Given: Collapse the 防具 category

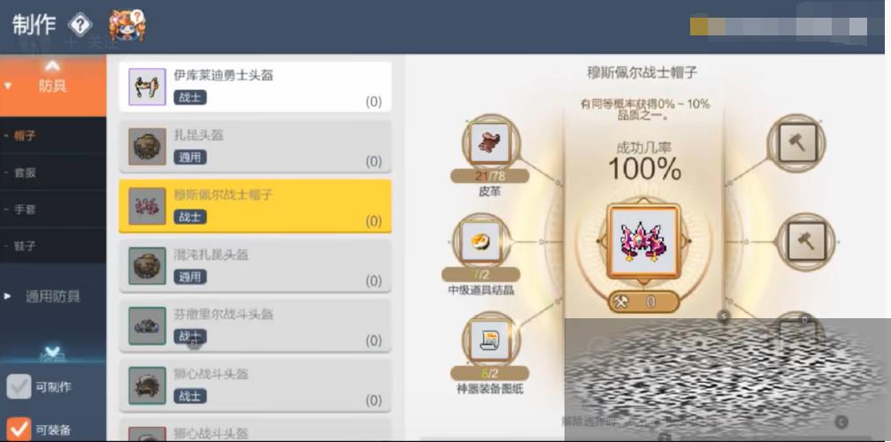Looking at the screenshot, I should pyautogui.click(x=53, y=87).
